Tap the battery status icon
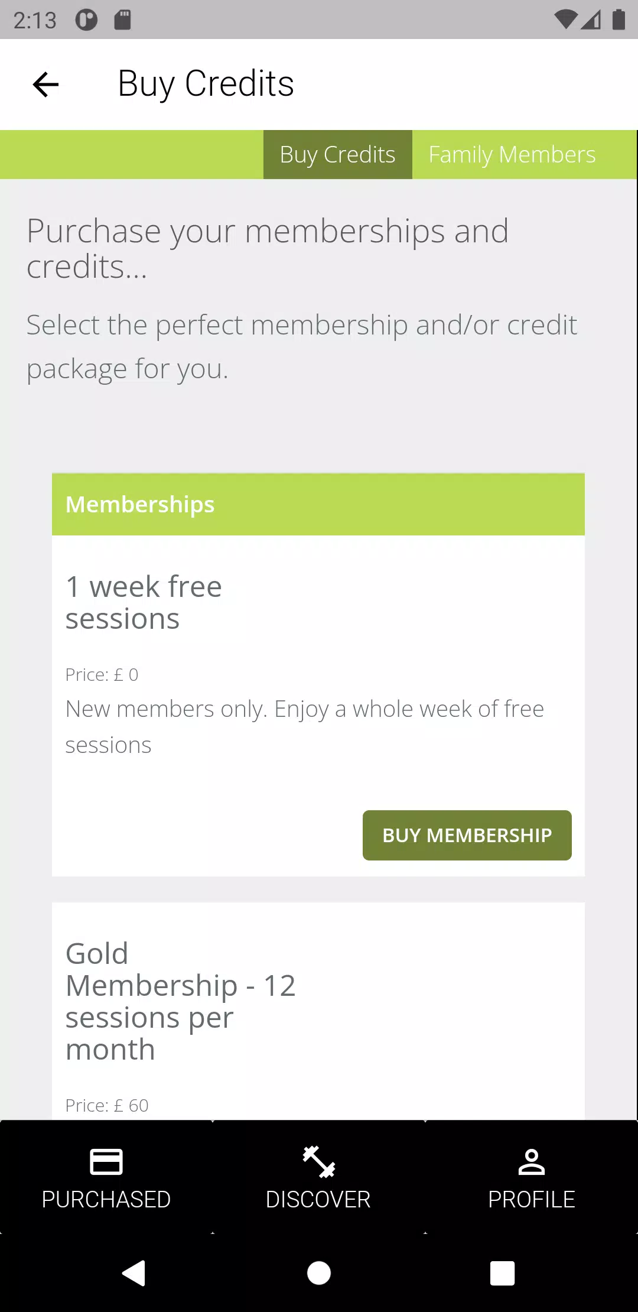This screenshot has height=1312, width=638. click(x=619, y=20)
